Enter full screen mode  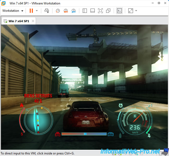coord(100,11)
